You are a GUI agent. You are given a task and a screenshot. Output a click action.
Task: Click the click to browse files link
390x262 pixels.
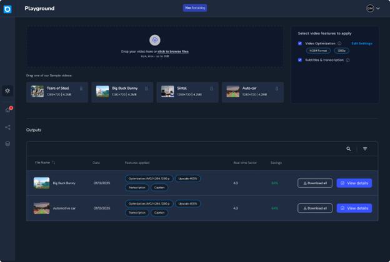click(173, 51)
